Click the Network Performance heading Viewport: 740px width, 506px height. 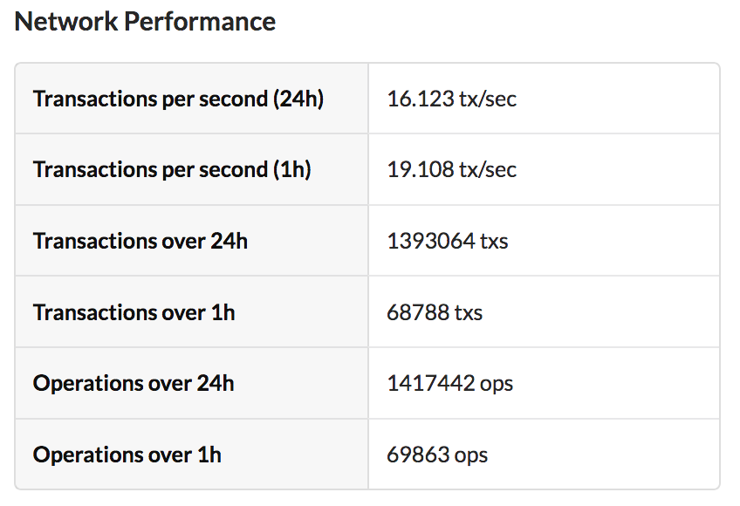[x=145, y=22]
